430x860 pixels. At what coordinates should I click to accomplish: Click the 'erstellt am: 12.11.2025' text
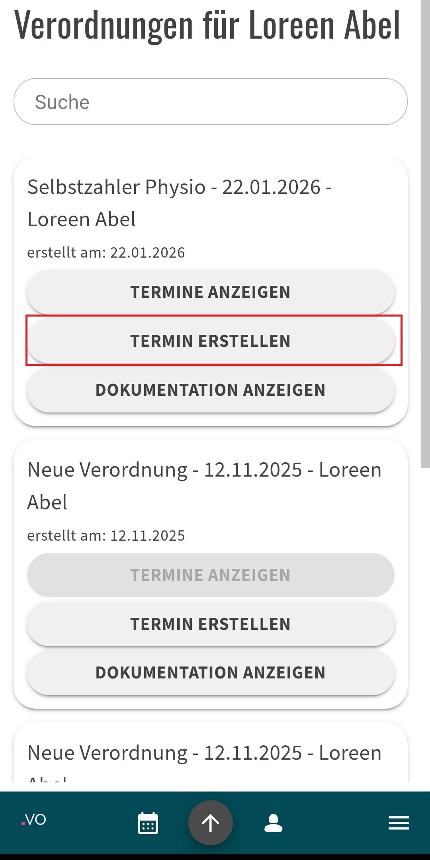coord(106,536)
